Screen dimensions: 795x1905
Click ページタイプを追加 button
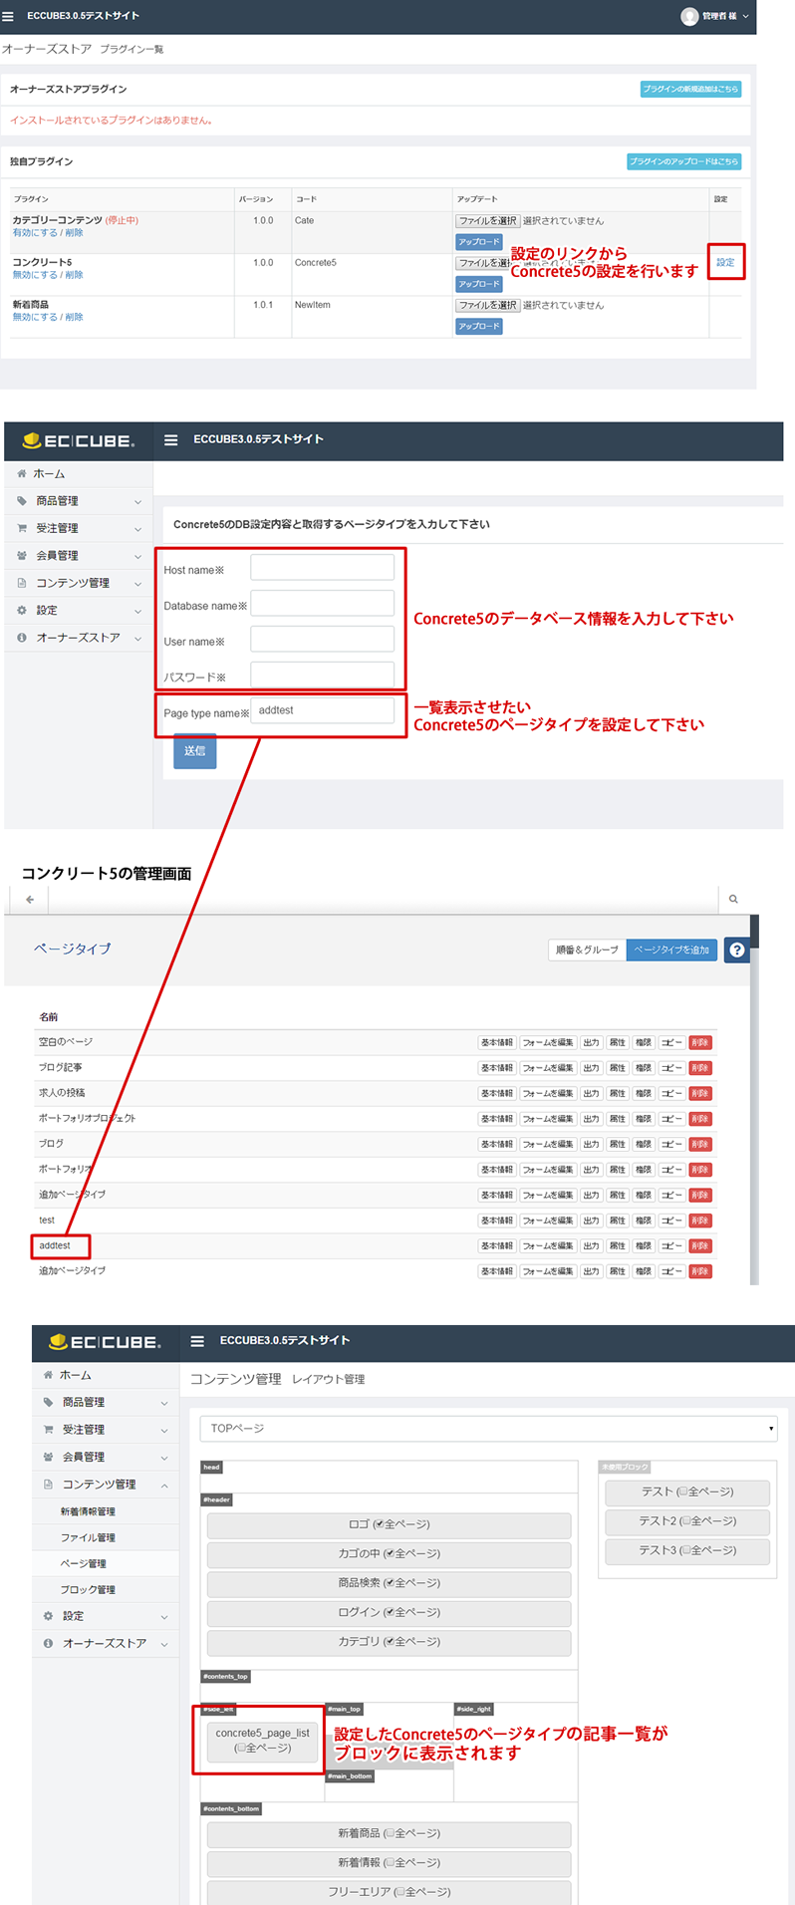point(671,950)
